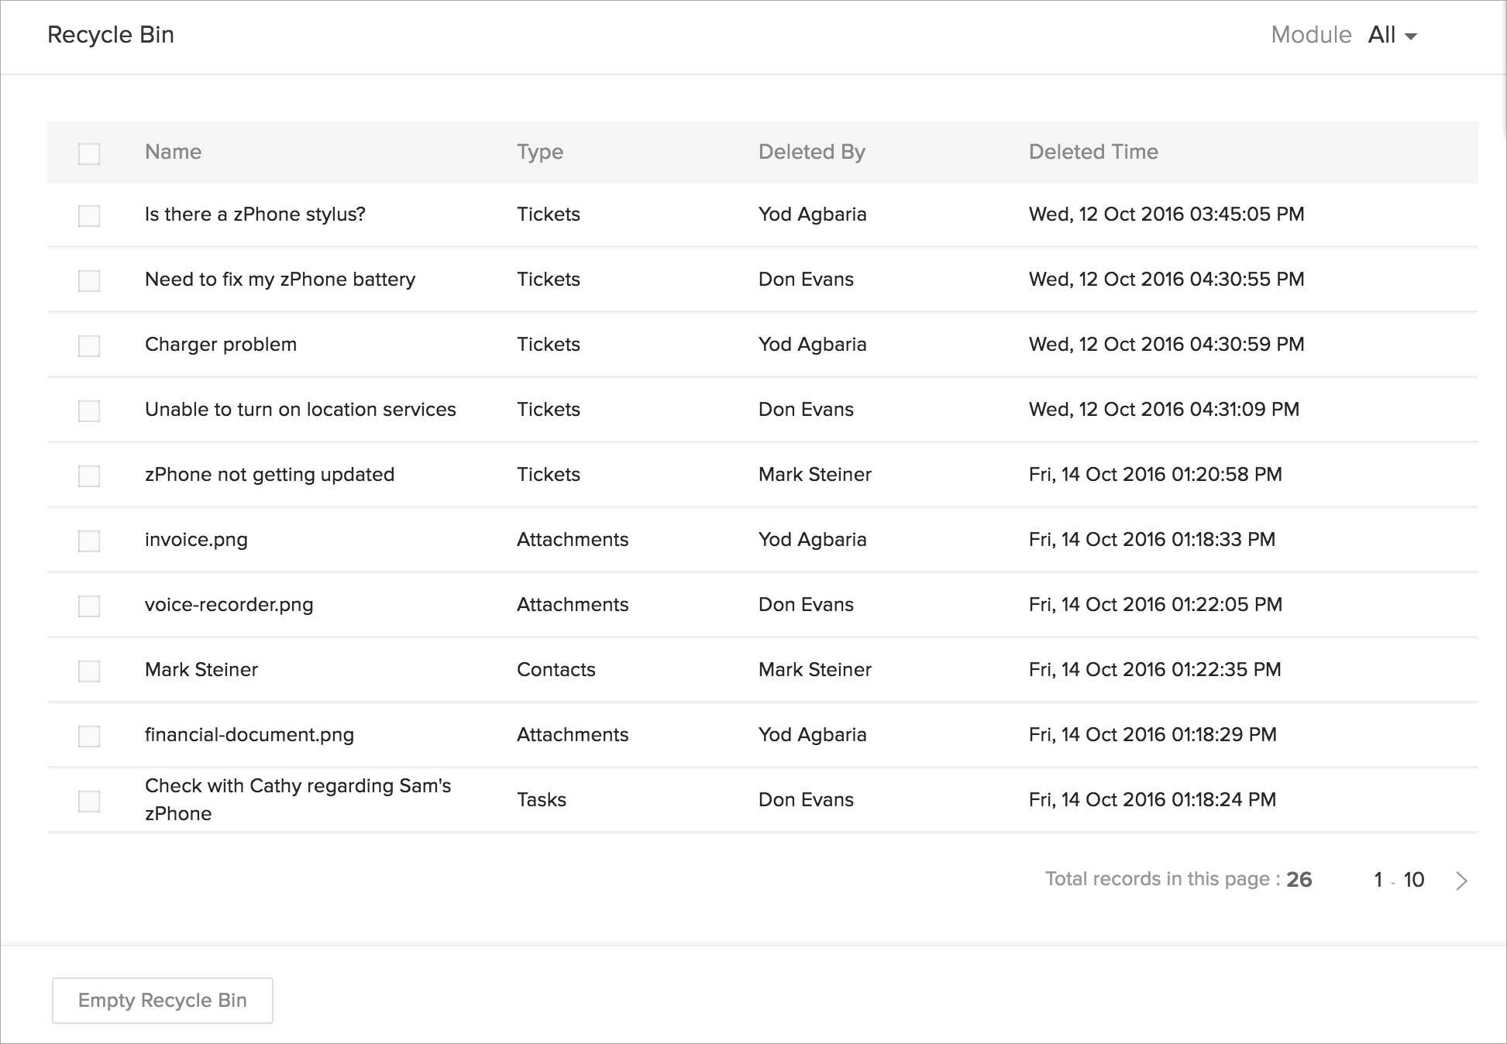Image resolution: width=1507 pixels, height=1044 pixels.
Task: Click the Deleted Time column header
Action: [x=1093, y=152]
